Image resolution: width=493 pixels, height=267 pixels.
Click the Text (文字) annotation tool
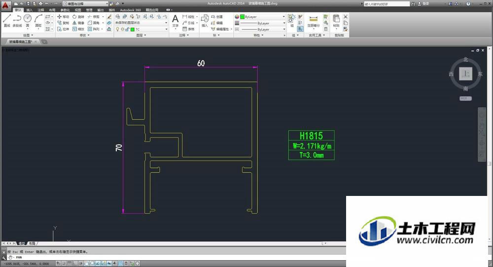point(176,20)
